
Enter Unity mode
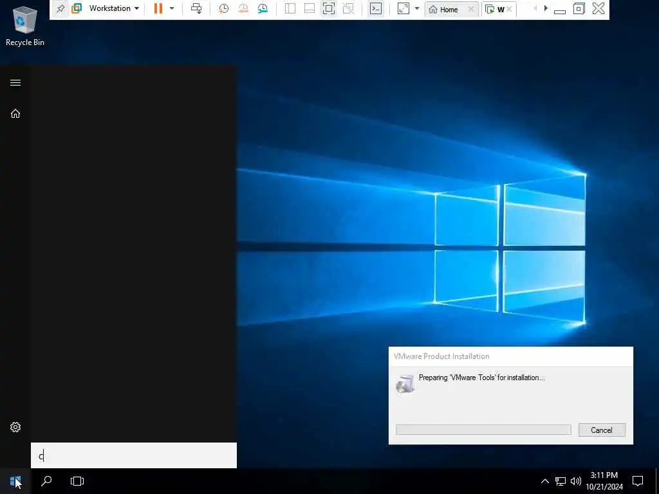[348, 8]
